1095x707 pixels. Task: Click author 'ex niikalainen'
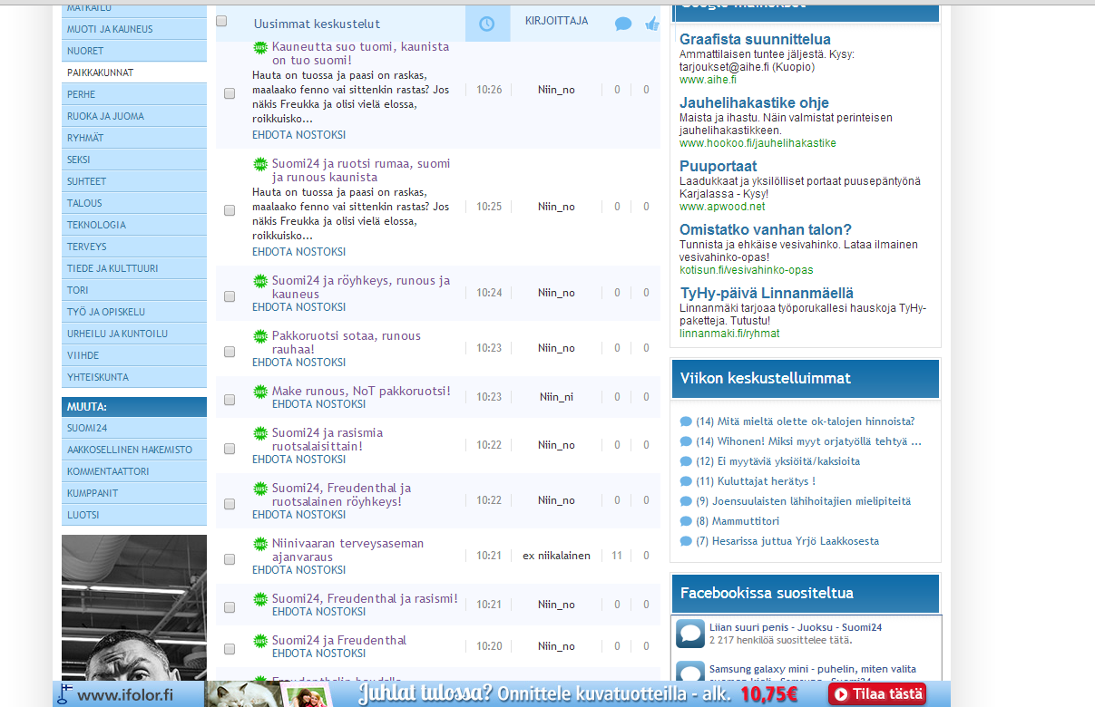pyautogui.click(x=556, y=556)
